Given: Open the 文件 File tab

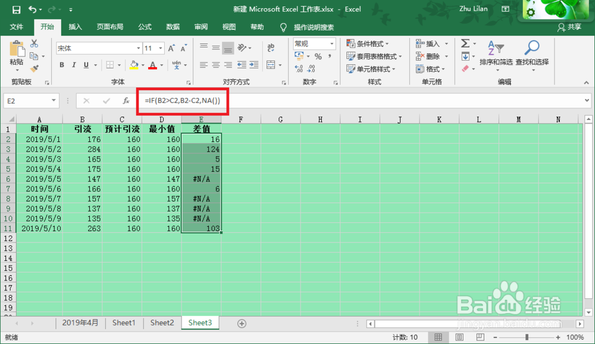Looking at the screenshot, I should click(17, 27).
